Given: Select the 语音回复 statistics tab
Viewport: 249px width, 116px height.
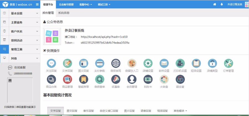Looking at the screenshot, I should pyautogui.click(x=146, y=111).
